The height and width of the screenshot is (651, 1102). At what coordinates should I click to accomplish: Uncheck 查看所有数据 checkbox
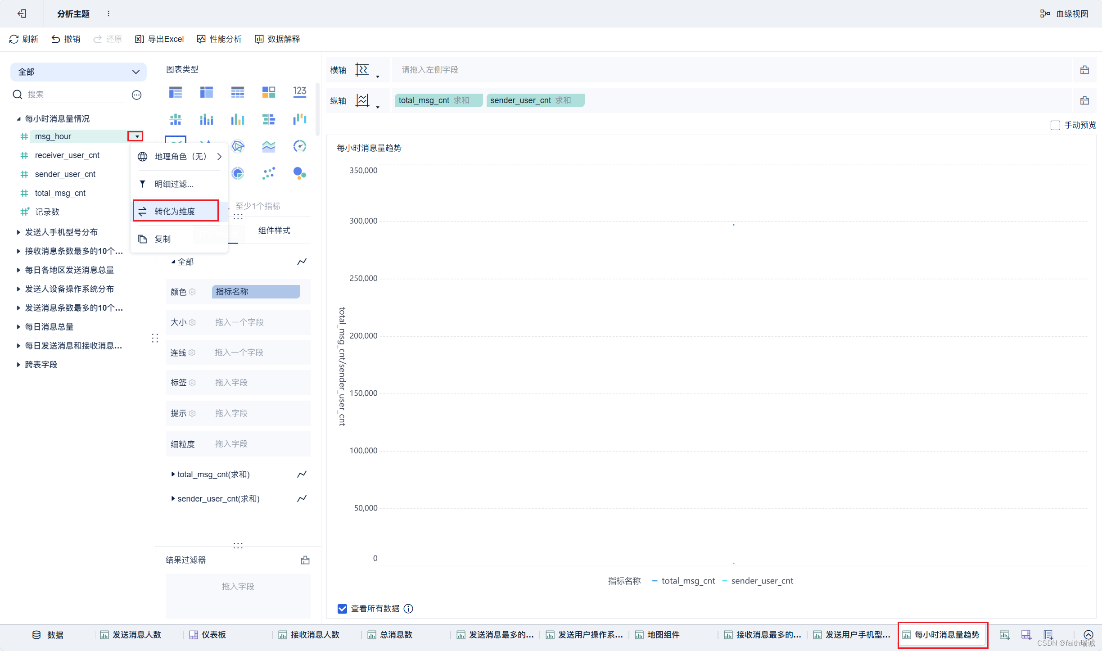[342, 609]
